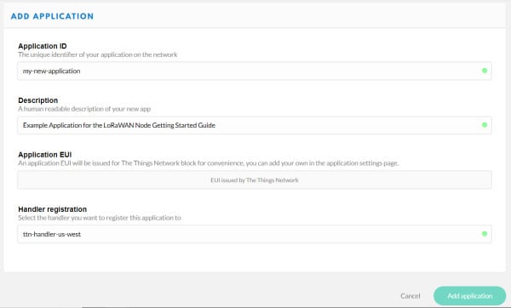This screenshot has height=308, width=511.
Task: Click the ADD APPLICATION header title
Action: pos(52,16)
